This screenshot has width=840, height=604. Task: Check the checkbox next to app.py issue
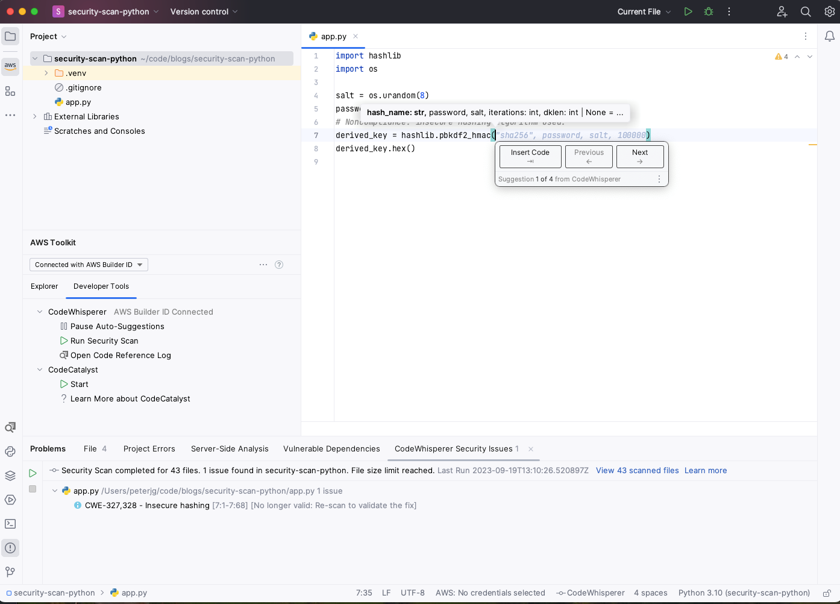tap(33, 489)
